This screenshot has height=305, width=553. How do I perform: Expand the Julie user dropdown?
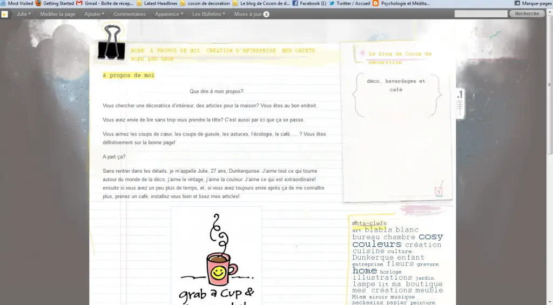pos(23,14)
